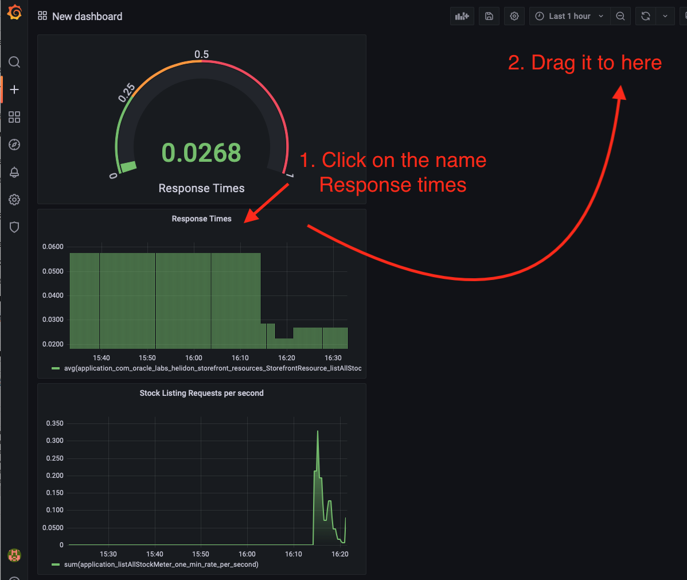Toggle the avg(application_com_oracle...) legend series
Viewport: 687px width, 580px height.
pos(213,368)
